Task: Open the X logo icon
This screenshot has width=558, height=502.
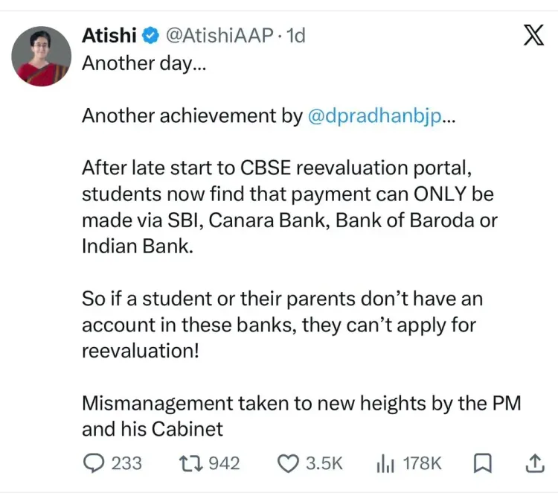Action: tap(533, 35)
